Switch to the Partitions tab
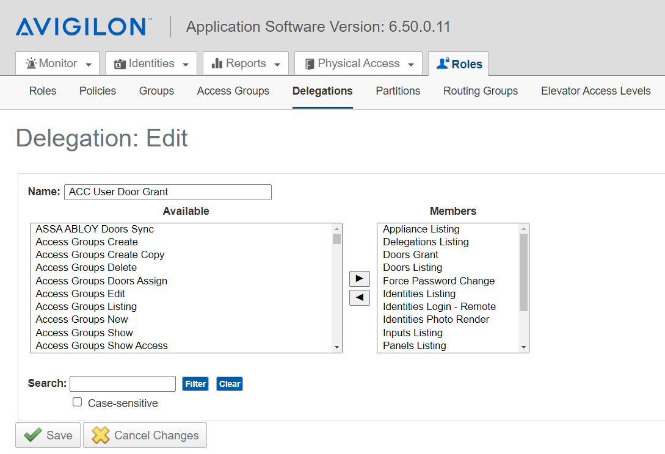665x454 pixels. [x=398, y=90]
